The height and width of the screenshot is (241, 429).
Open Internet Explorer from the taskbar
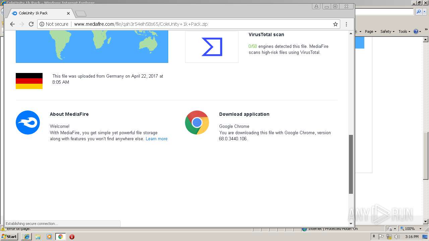click(27, 237)
